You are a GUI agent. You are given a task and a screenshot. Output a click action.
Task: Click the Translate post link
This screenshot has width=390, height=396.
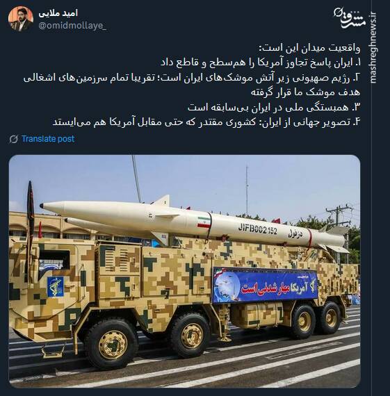pyautogui.click(x=48, y=139)
